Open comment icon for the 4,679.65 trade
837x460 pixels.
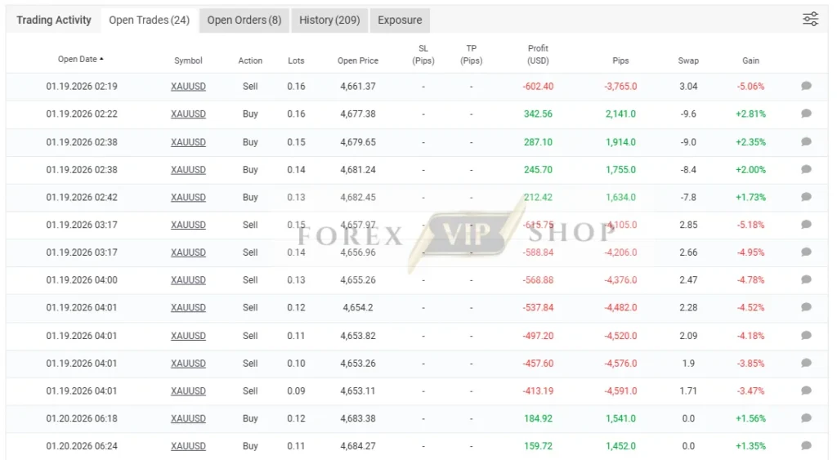pos(806,142)
